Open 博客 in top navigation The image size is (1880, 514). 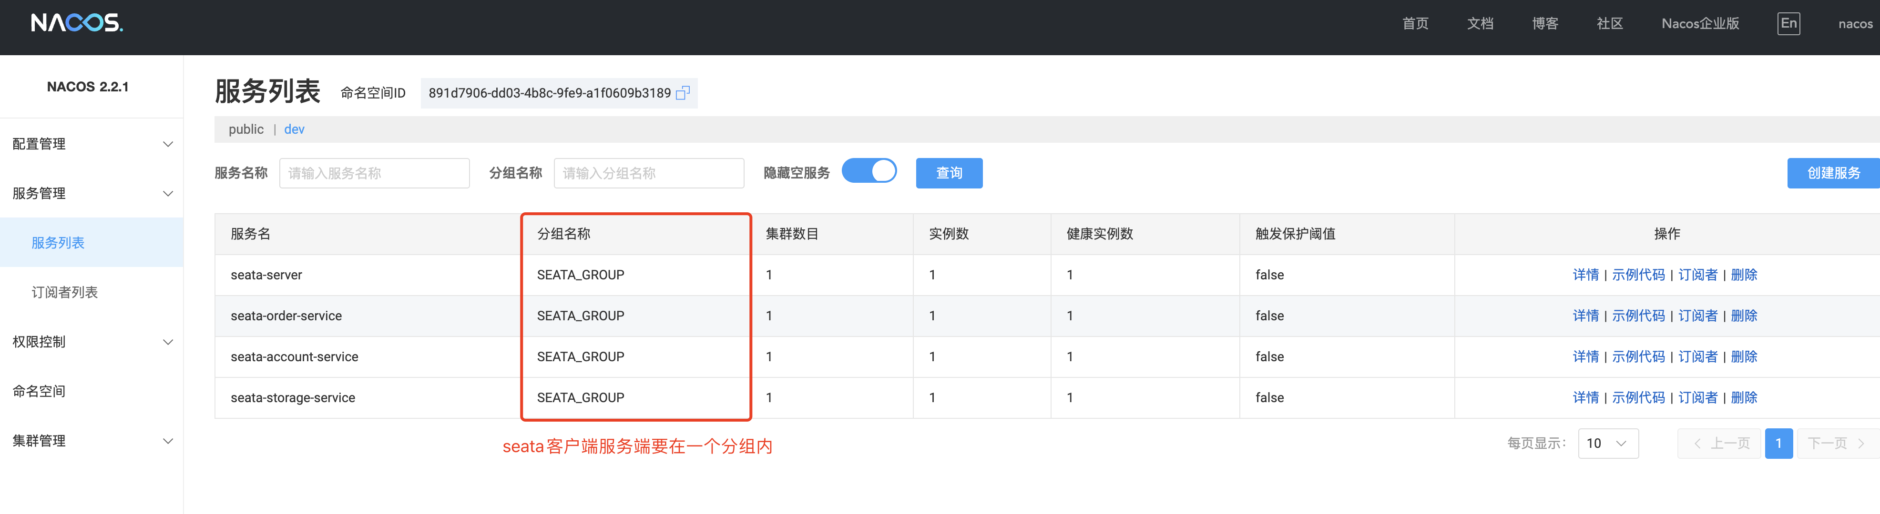[1545, 23]
